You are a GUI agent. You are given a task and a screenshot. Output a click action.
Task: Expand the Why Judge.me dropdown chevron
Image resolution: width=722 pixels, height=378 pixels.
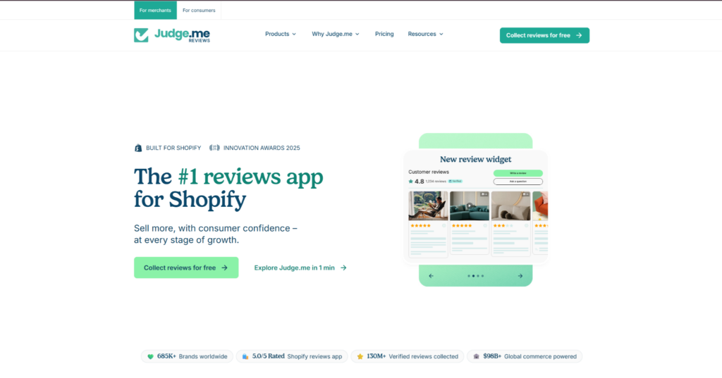[357, 34]
